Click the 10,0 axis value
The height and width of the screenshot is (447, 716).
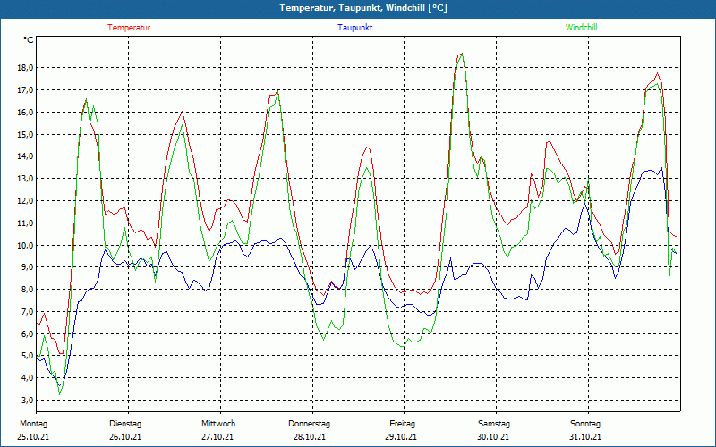point(26,245)
